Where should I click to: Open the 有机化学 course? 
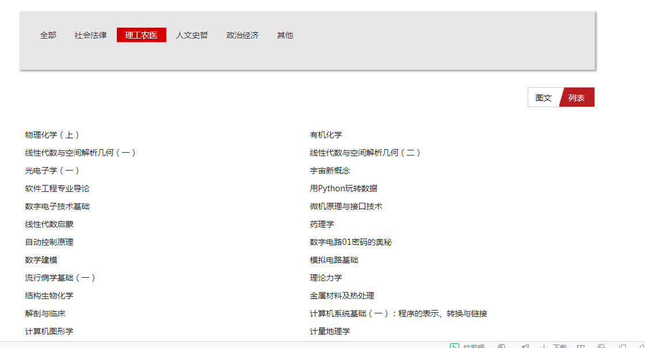(326, 135)
